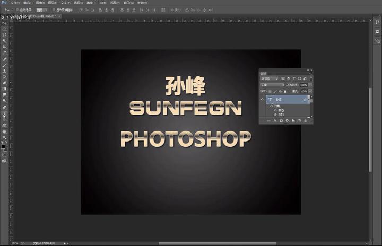Select the Hand tool

click(4, 132)
